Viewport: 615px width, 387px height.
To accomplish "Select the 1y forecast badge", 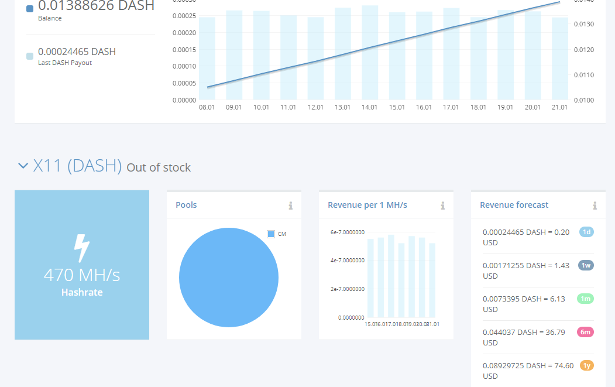I will coord(586,365).
